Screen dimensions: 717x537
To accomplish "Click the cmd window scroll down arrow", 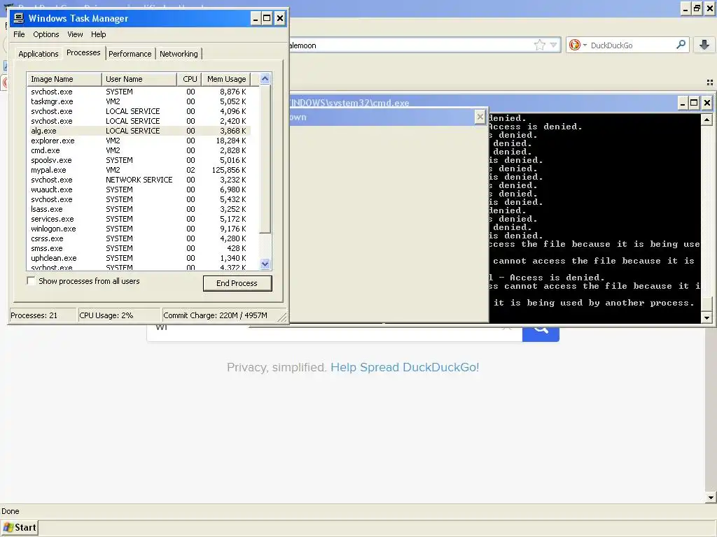I will (x=706, y=317).
